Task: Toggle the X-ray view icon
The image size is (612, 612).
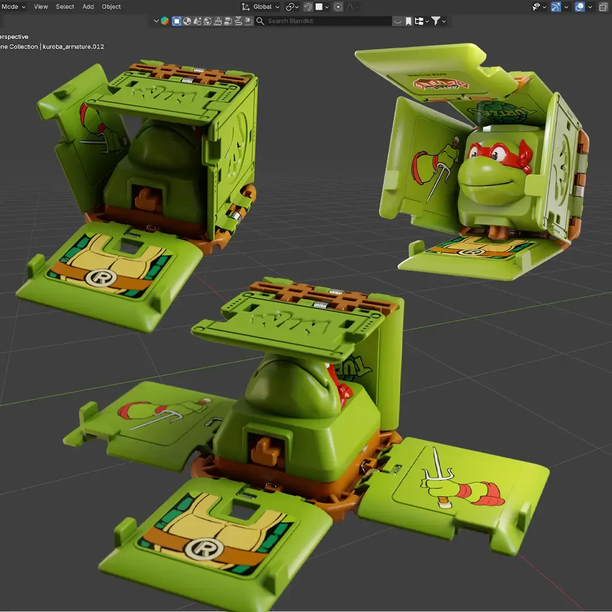Action: pyautogui.click(x=603, y=7)
